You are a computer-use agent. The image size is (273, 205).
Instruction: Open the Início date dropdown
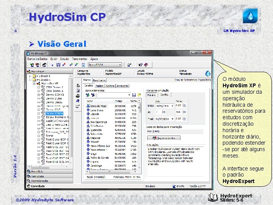pyautogui.click(x=172, y=106)
